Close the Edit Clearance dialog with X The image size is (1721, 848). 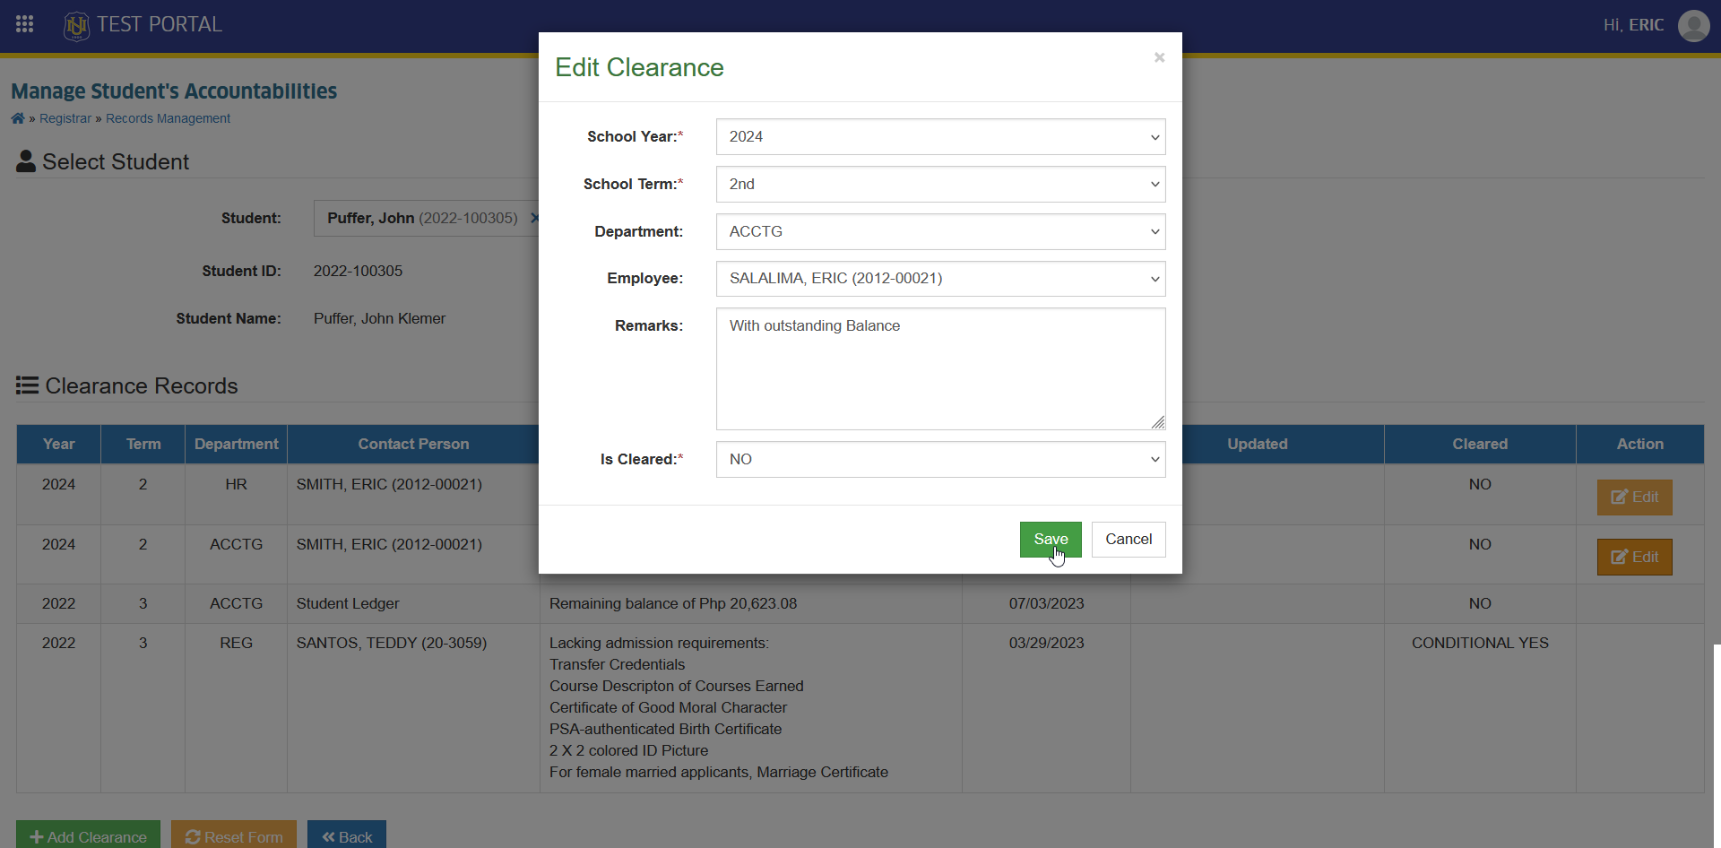[1159, 57]
